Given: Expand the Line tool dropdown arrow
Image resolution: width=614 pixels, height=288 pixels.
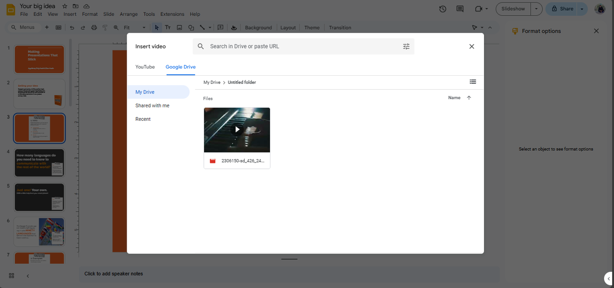Looking at the screenshot, I should (209, 28).
